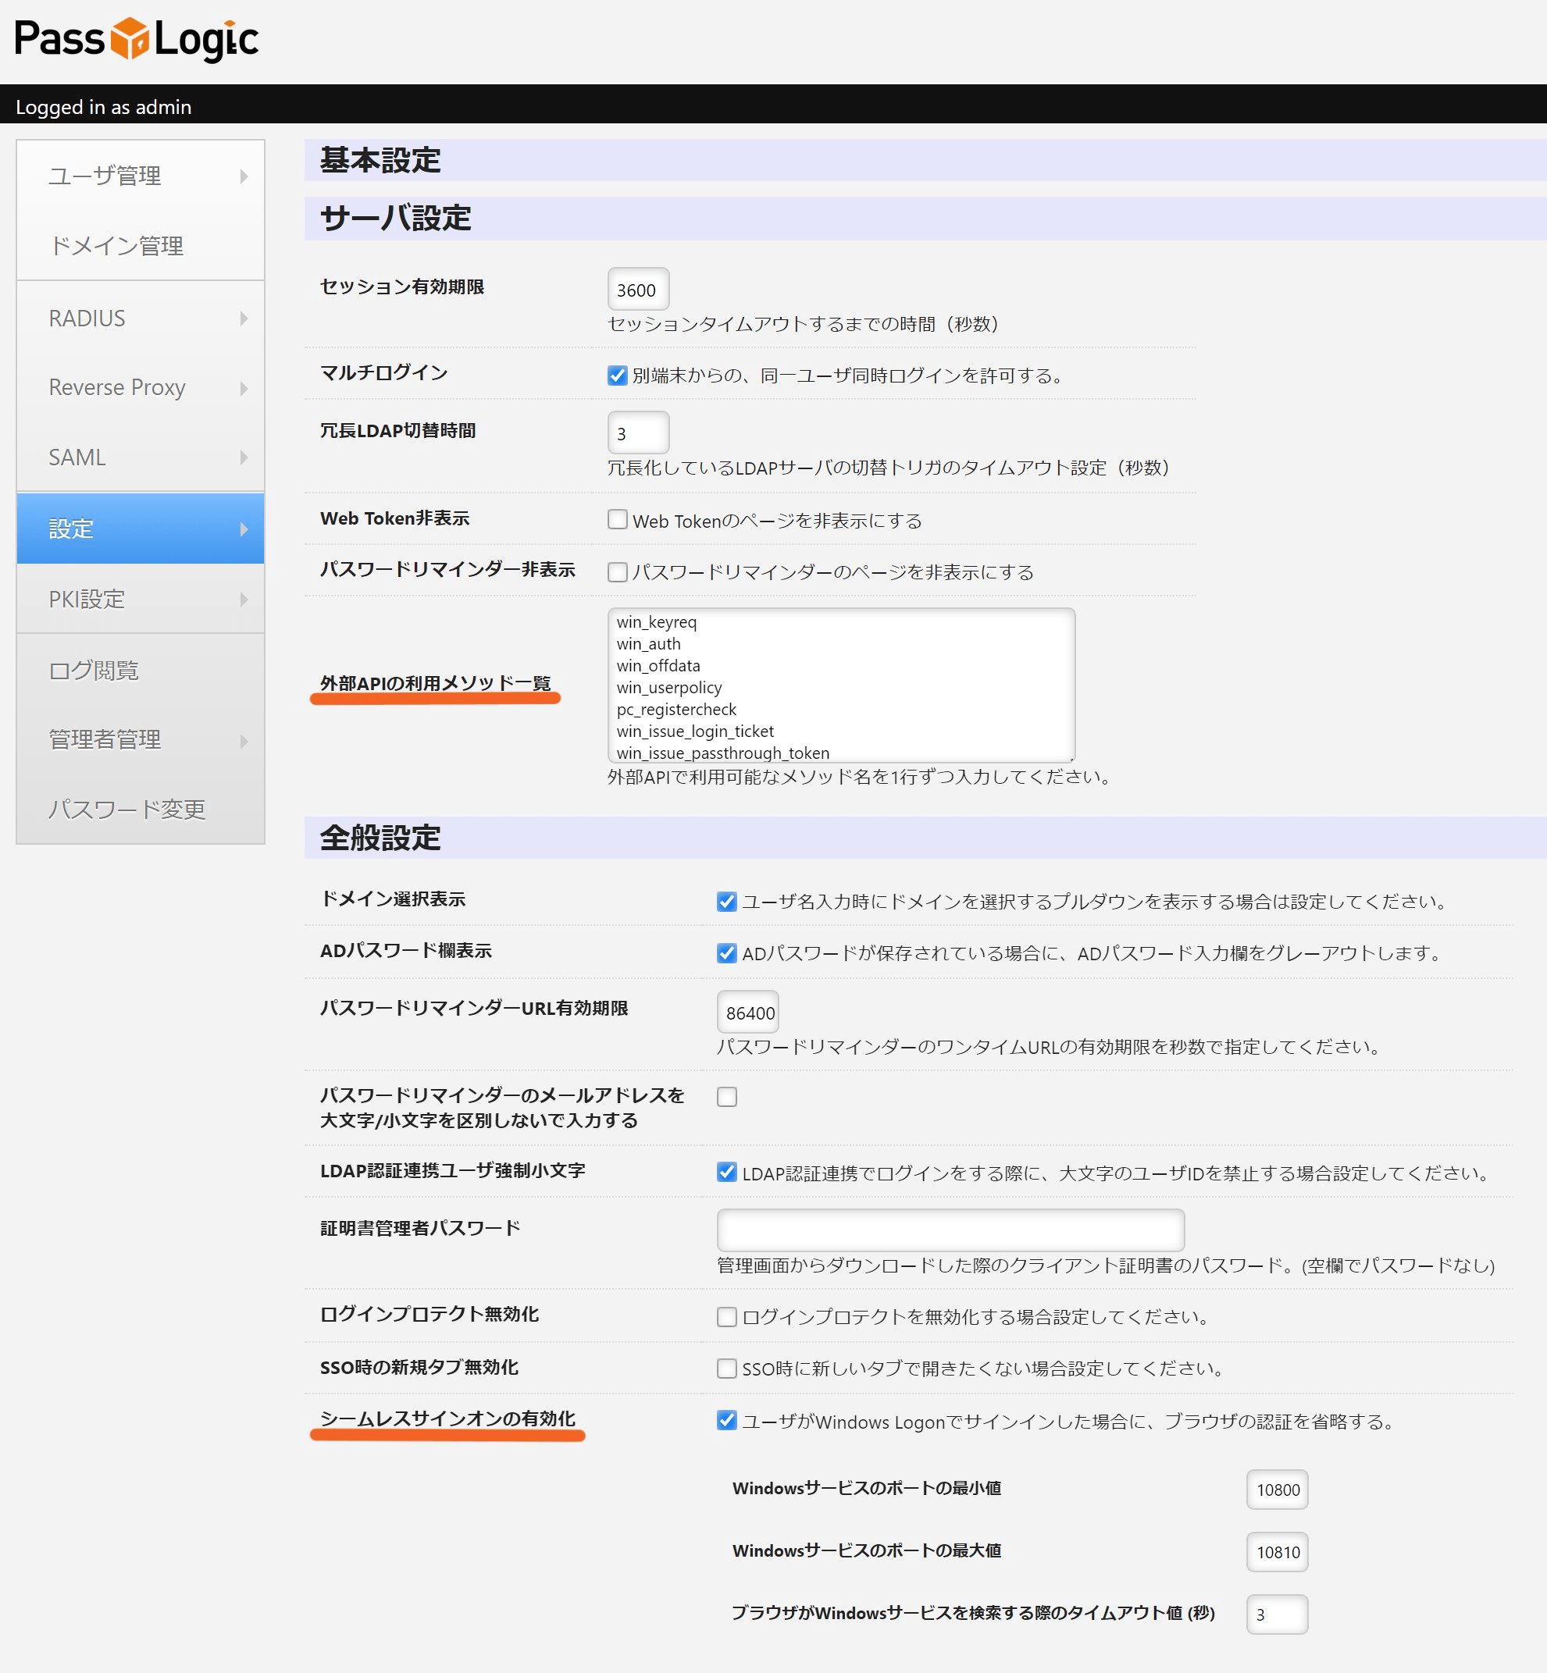1547x1673 pixels.
Task: Open ログ閲覧 in the sidebar
Action: coord(94,671)
